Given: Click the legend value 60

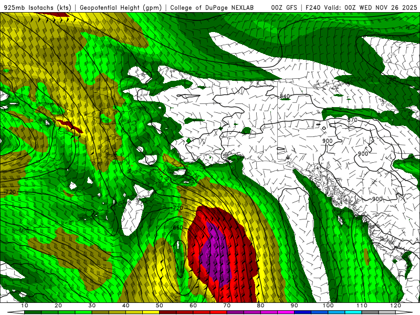Looking at the screenshot, I should (193, 306).
